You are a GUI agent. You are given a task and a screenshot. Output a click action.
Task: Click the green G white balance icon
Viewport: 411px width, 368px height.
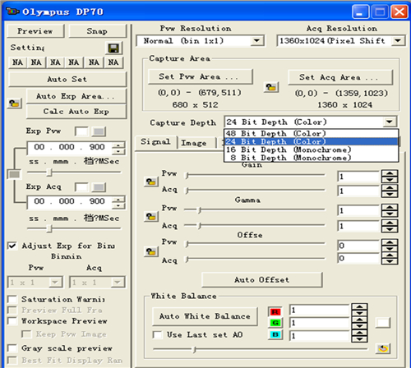point(275,323)
